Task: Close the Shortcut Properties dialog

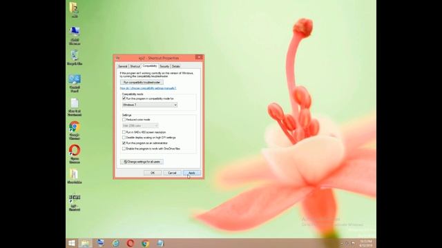Action: point(199,57)
